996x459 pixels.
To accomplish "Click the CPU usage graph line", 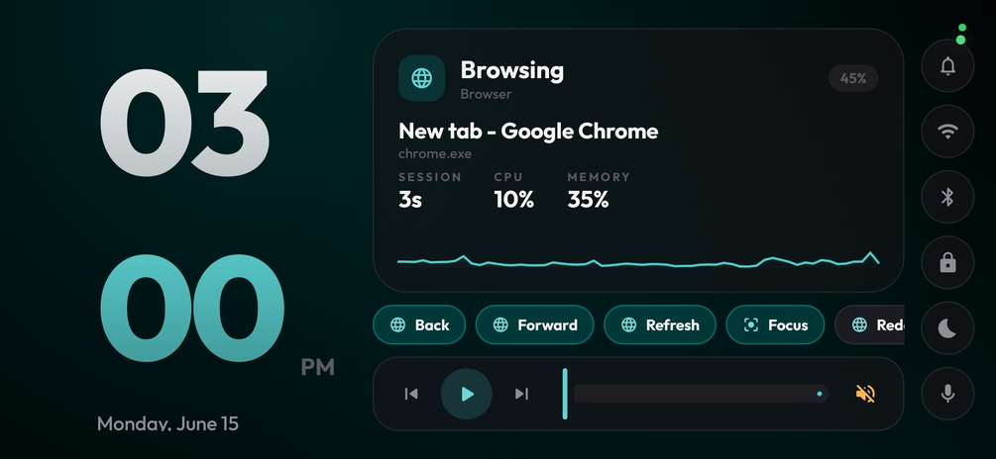I will pos(638,261).
